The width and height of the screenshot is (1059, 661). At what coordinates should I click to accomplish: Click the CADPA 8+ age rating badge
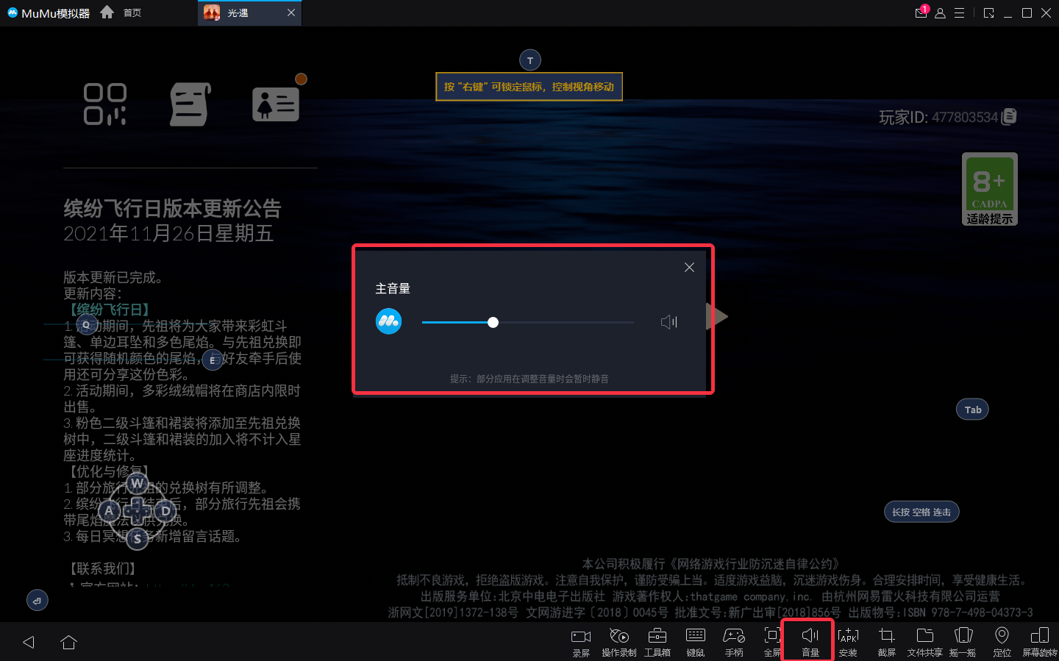pos(990,189)
